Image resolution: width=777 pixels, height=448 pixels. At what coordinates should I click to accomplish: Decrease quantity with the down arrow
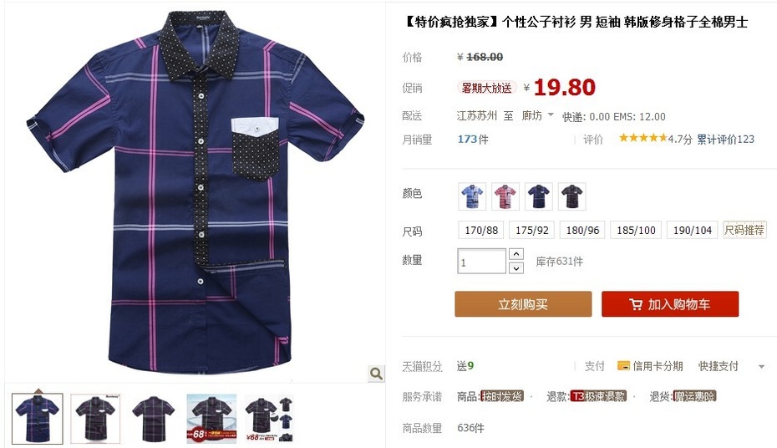(515, 268)
